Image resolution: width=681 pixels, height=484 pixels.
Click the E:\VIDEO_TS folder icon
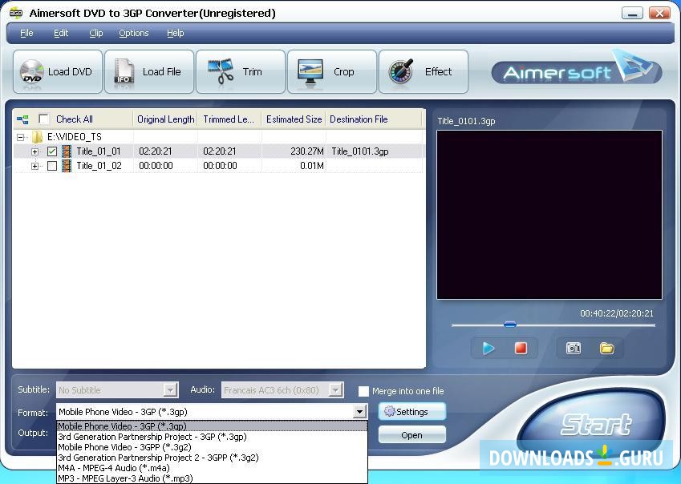click(38, 137)
